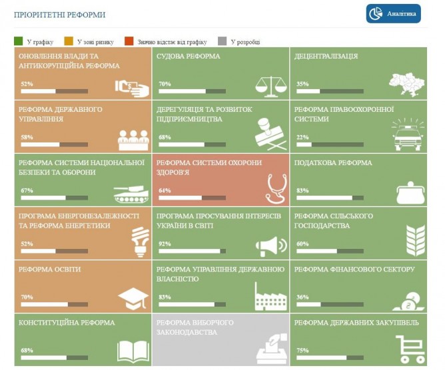The image size is (445, 370).
Task: Click the factory building icon
Action: pos(269,296)
